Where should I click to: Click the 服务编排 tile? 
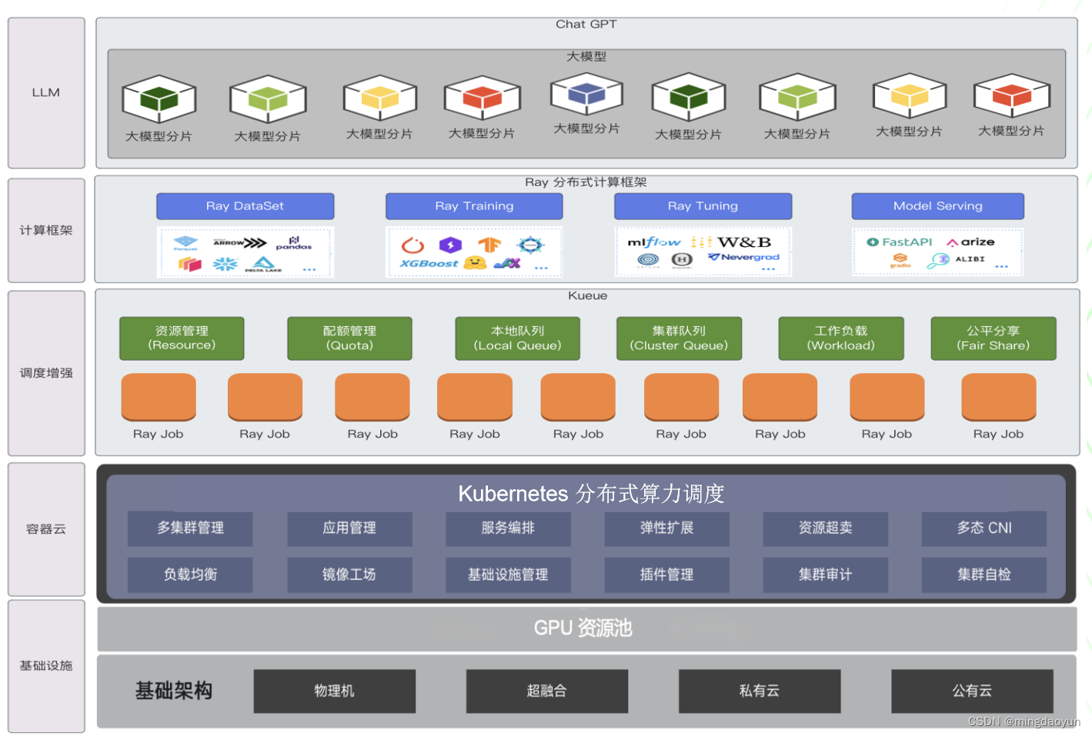pos(508,528)
